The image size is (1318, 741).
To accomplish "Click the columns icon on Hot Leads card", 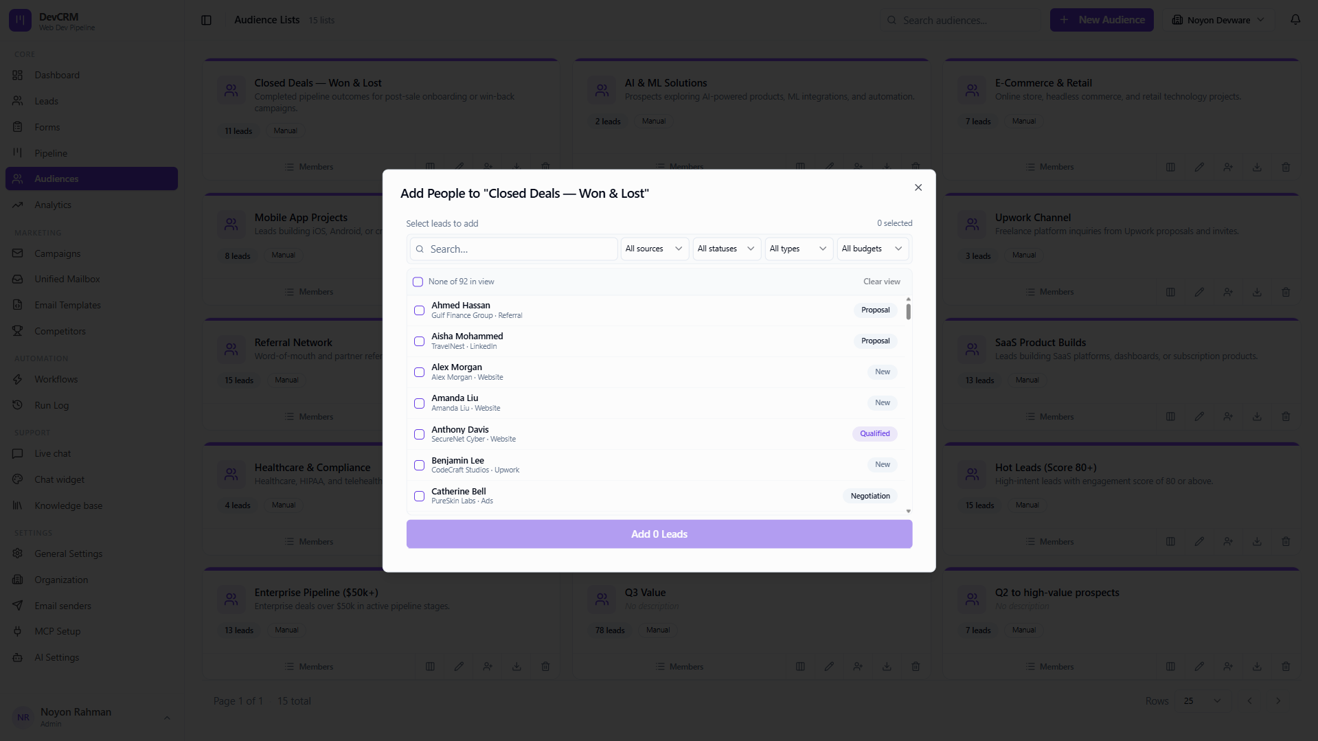I will 1170,542.
